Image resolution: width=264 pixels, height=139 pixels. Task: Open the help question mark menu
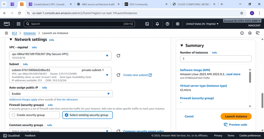coord(167,24)
